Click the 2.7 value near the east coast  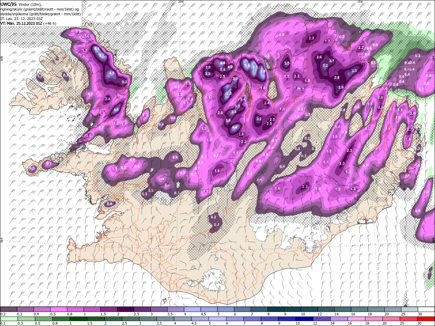(410, 130)
